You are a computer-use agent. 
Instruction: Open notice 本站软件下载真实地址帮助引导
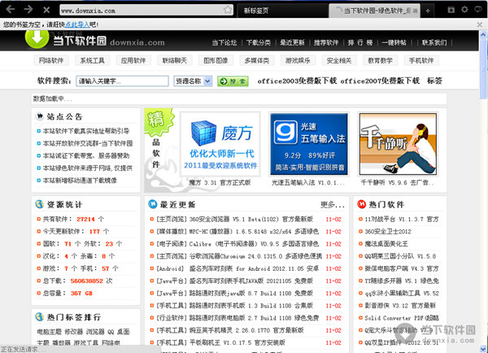(x=86, y=131)
